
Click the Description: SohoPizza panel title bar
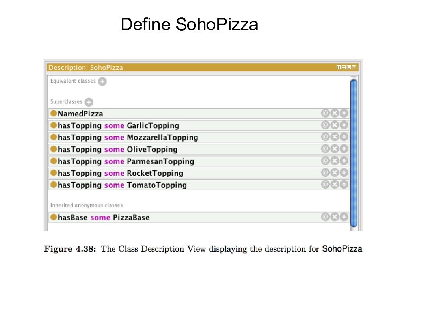tap(166, 67)
